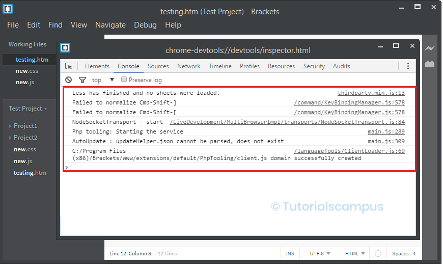Screen dimensions: 443x264
Task: Open the top execution context dropdown
Action: click(103, 80)
